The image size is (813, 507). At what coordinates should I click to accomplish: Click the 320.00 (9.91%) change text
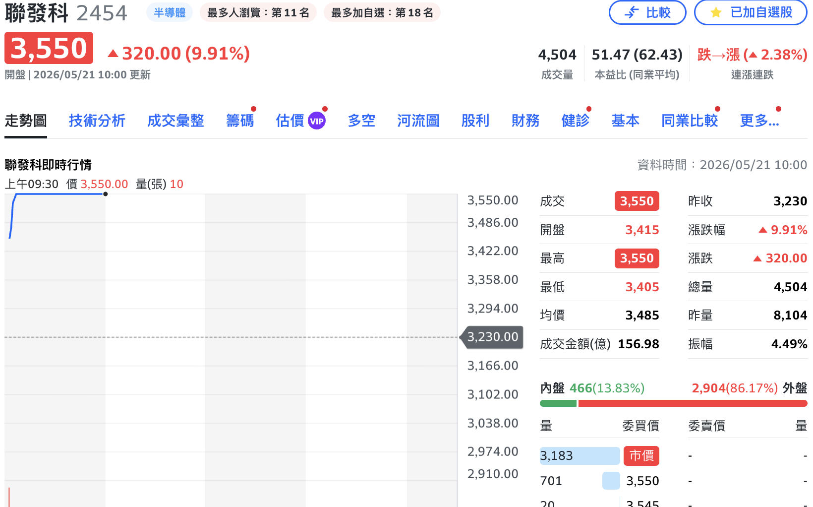pyautogui.click(x=179, y=54)
